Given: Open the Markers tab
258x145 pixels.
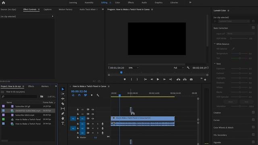Looking at the screenshot, I should tap(45, 86).
